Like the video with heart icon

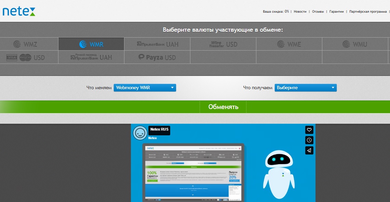click(x=309, y=130)
